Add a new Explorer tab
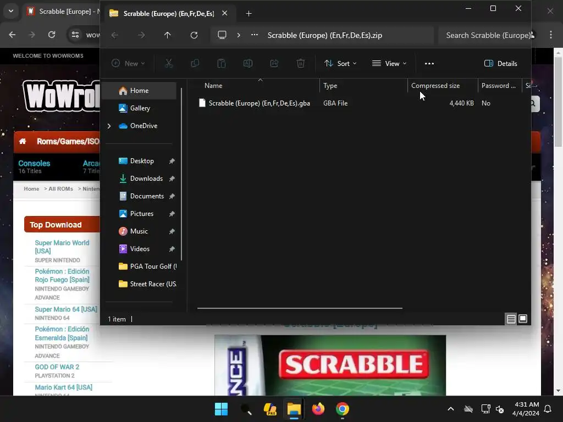The image size is (563, 422). [249, 14]
